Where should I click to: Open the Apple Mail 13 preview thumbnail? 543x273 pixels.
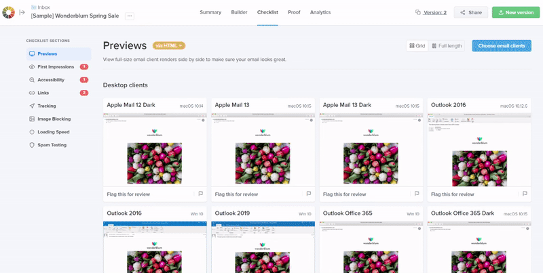[x=263, y=150]
